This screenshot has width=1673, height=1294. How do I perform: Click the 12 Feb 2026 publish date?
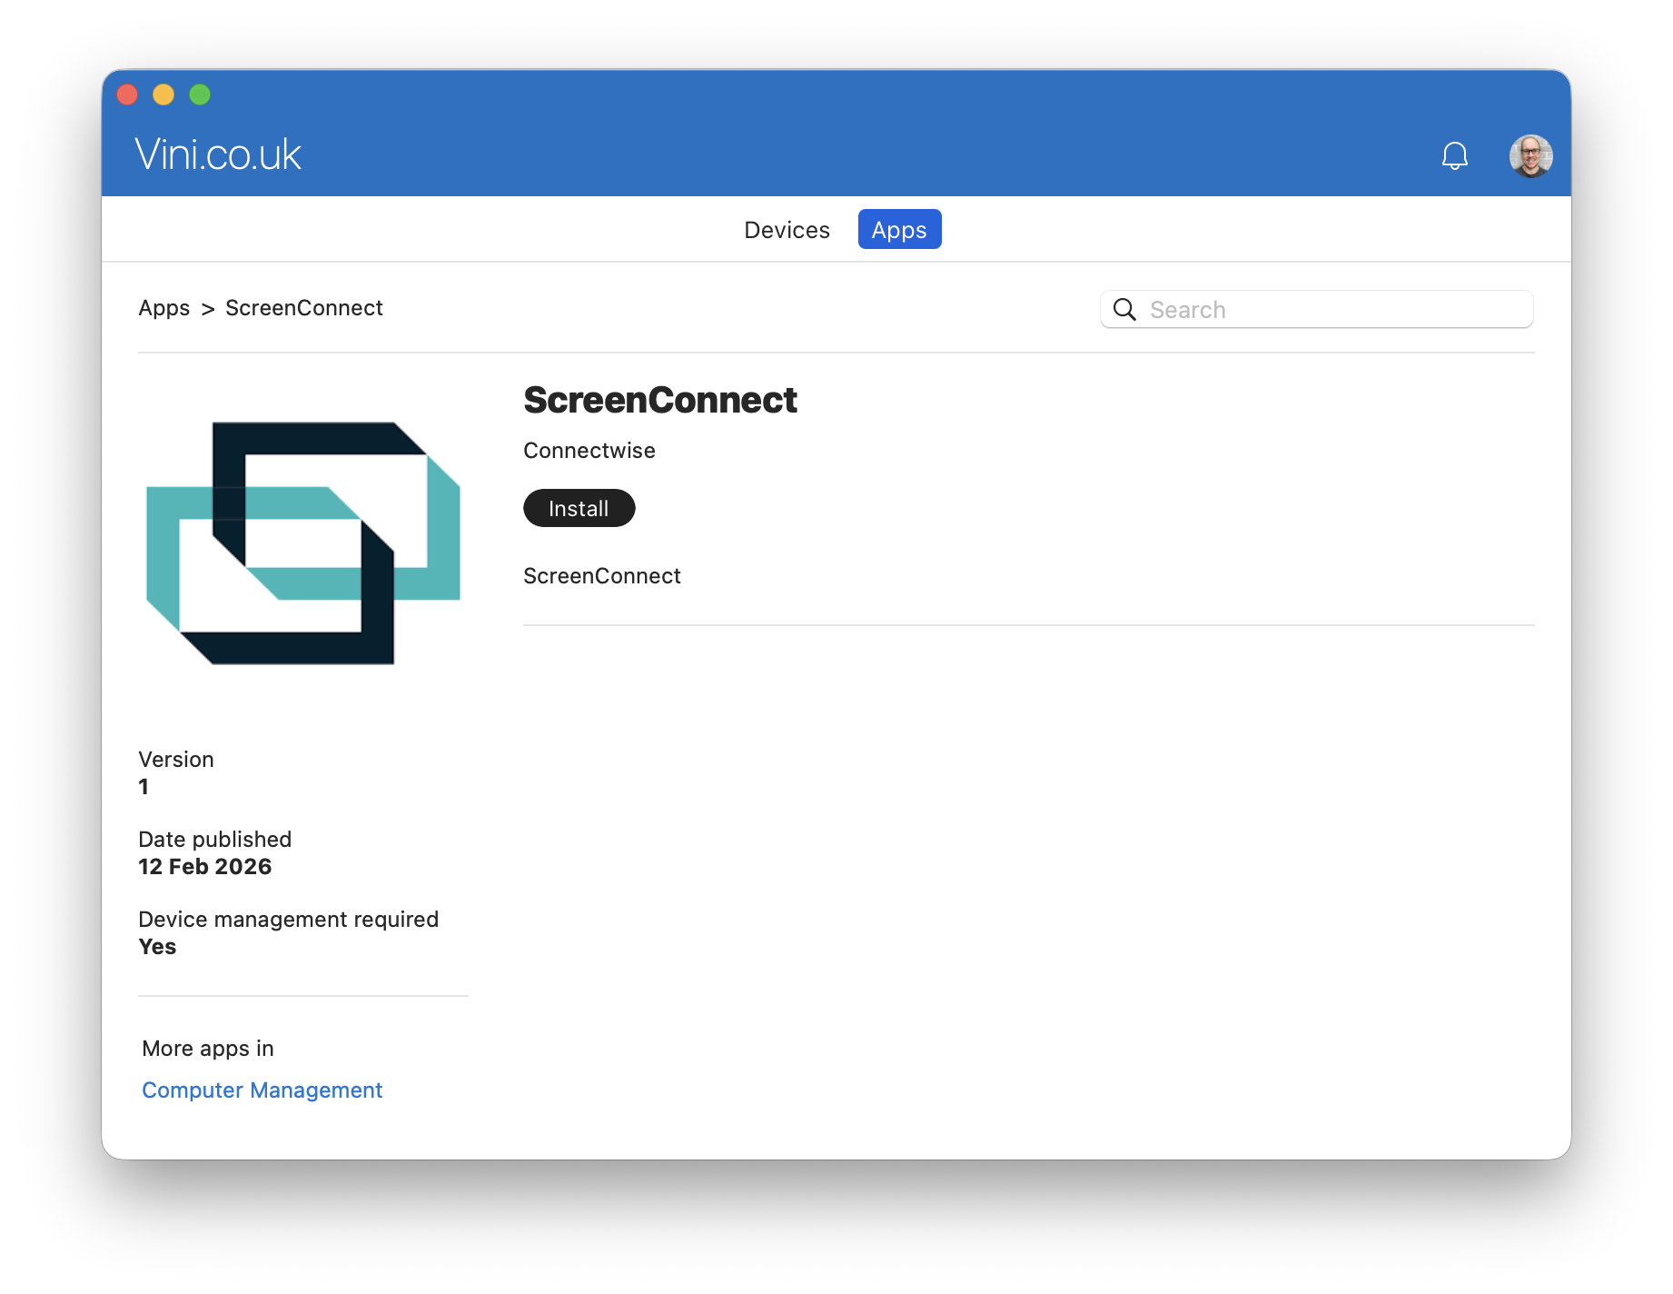(x=205, y=867)
